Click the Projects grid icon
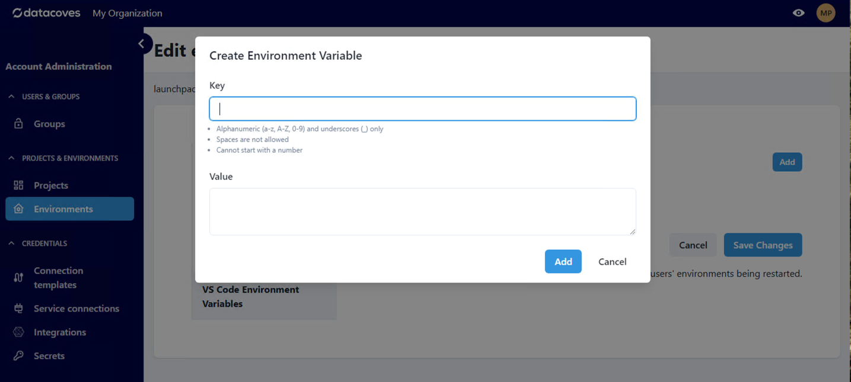851x382 pixels. 18,185
